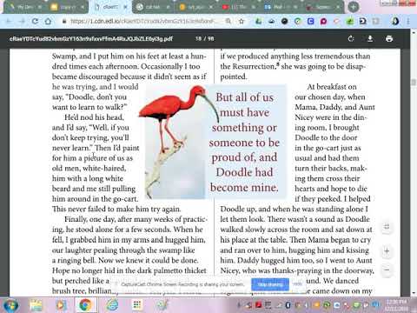Click the line 'At breakfast on'
Image resolution: width=417 pixels, height=313 pixels.
coord(332,87)
